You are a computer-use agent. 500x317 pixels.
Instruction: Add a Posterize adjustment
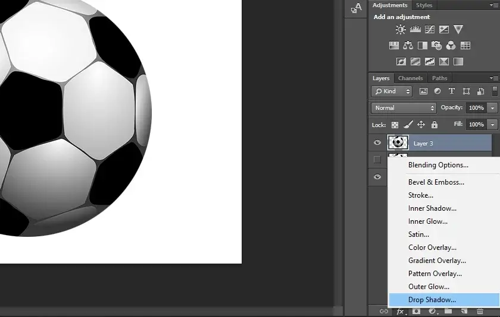415,61
